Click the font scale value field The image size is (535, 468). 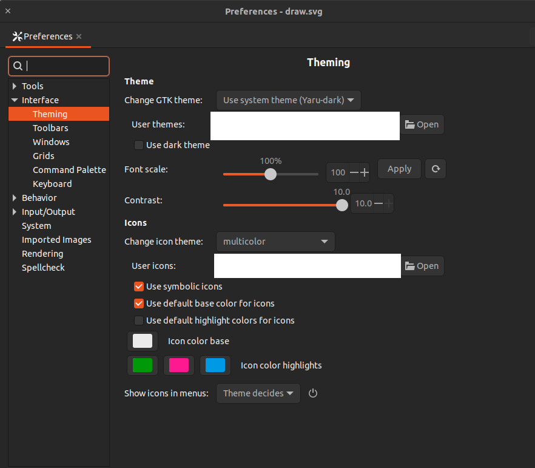coord(338,172)
